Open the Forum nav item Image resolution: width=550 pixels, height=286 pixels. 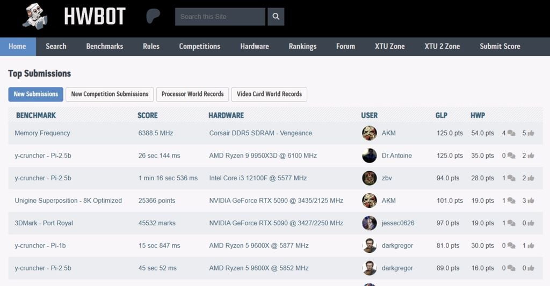(345, 46)
